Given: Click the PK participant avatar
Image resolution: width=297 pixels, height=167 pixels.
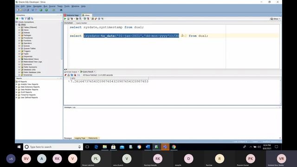Looking at the screenshot, I should (x=251, y=159).
